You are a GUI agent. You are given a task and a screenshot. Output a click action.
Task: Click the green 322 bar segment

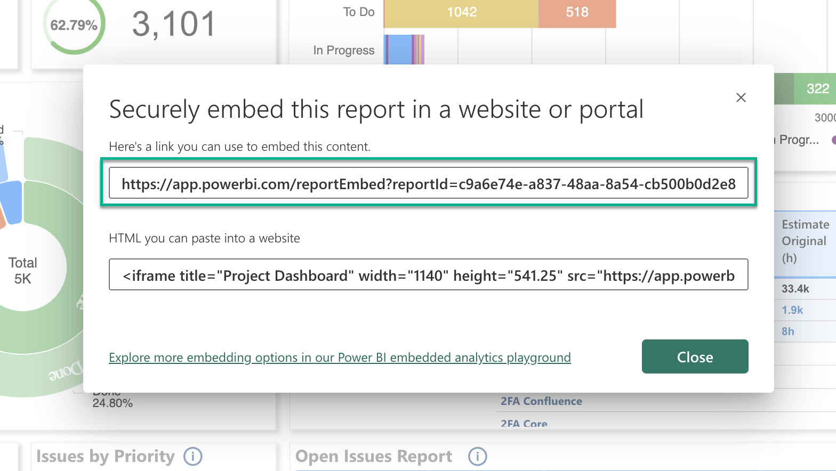(x=817, y=89)
